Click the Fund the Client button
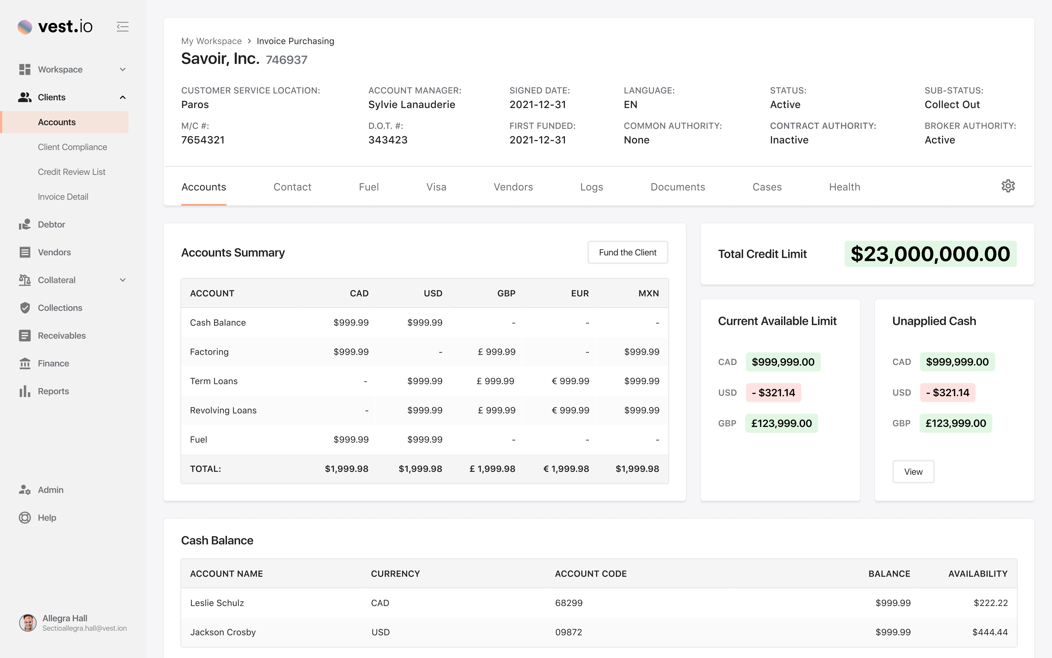The image size is (1052, 658). tap(627, 252)
